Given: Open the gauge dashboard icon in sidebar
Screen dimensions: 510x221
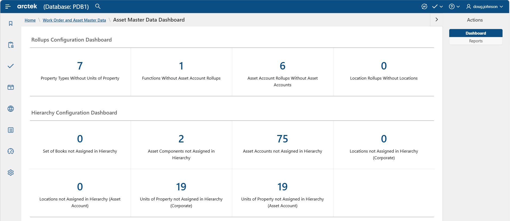Looking at the screenshot, I should pyautogui.click(x=11, y=151).
